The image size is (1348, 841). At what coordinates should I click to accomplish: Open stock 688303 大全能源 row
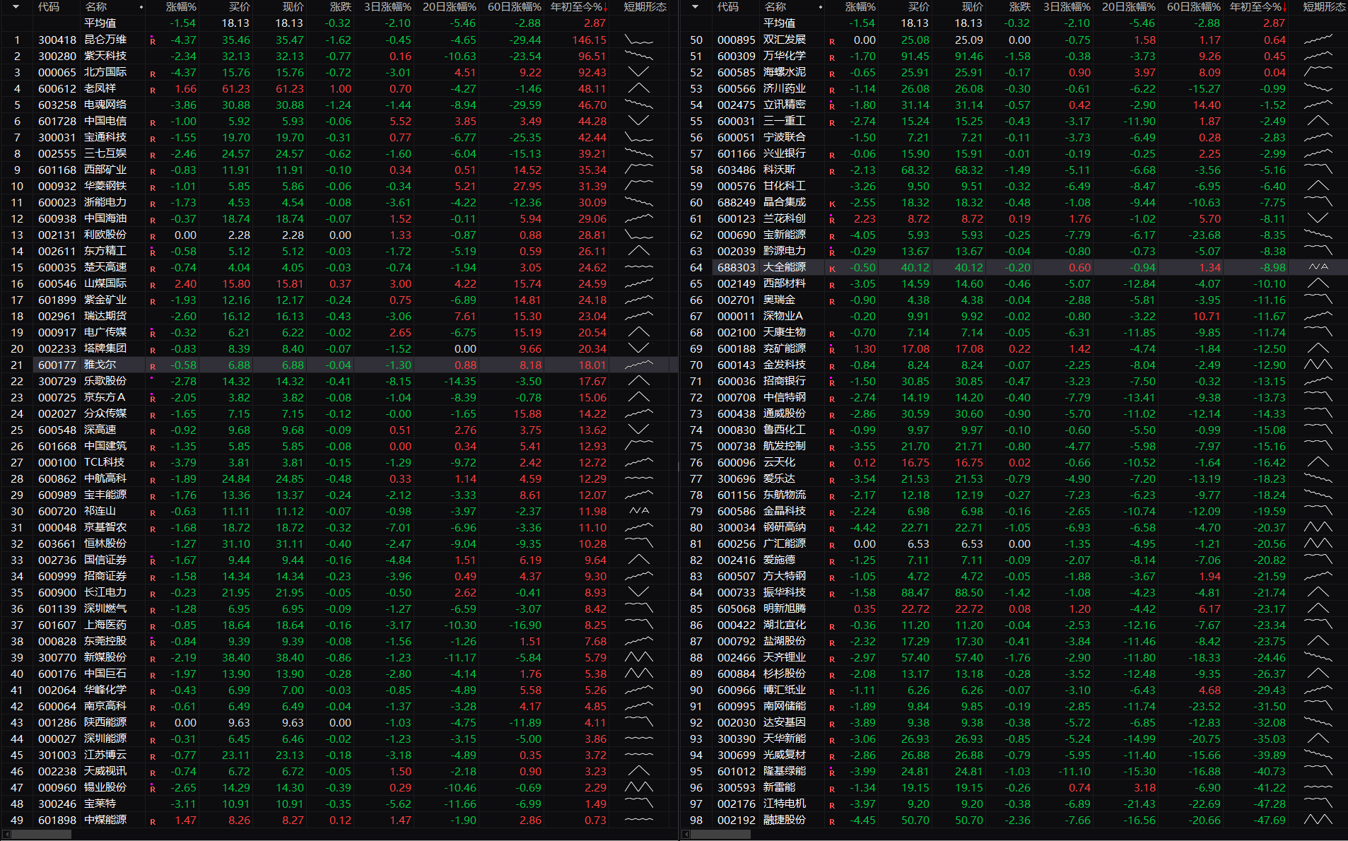pos(1014,267)
